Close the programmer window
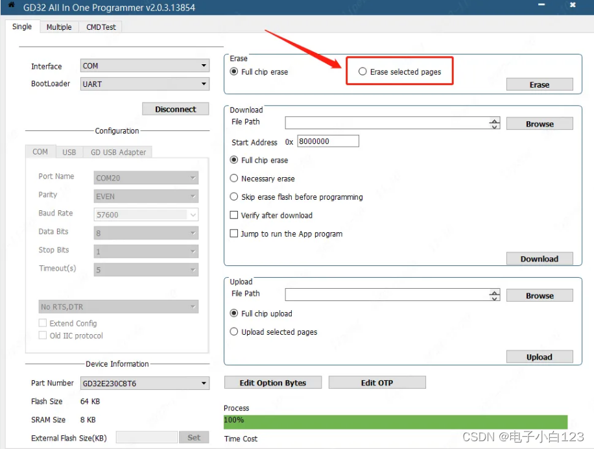 click(573, 5)
